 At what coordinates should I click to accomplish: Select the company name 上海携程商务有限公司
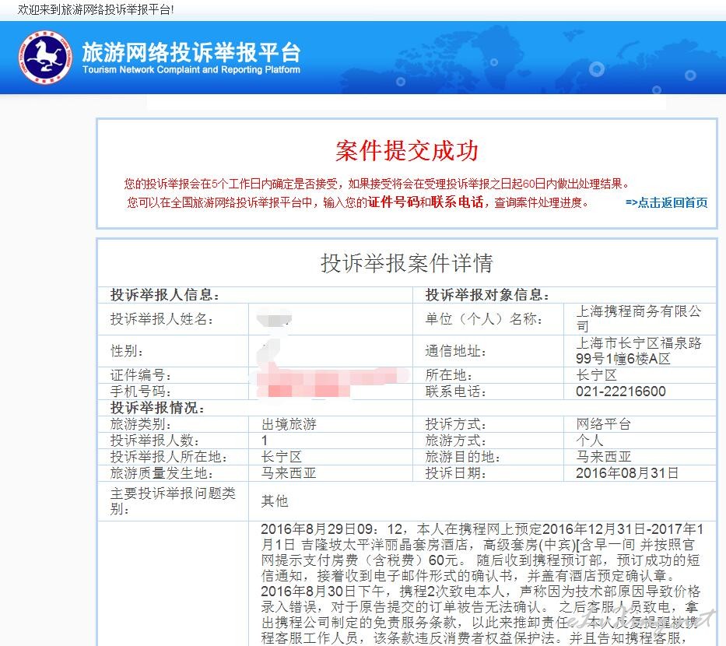click(639, 319)
